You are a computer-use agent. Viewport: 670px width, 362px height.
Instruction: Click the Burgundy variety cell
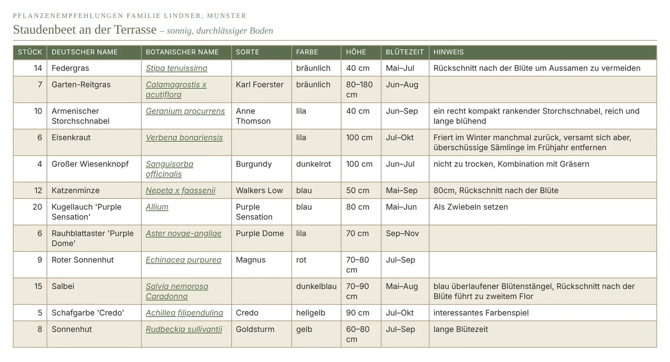262,169
